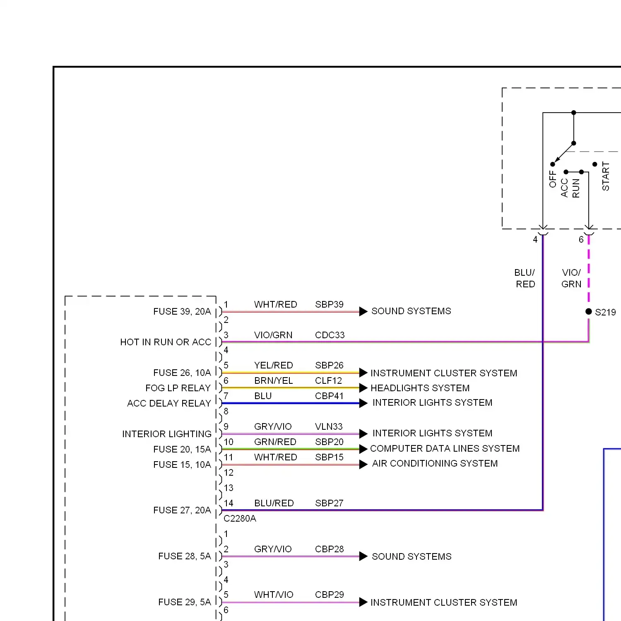Screen dimensions: 621x621
Task: Click the SBP27 circuit code
Action: [329, 503]
